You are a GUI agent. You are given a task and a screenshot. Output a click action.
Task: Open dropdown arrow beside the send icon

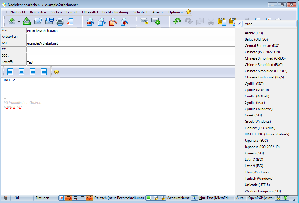19,22
